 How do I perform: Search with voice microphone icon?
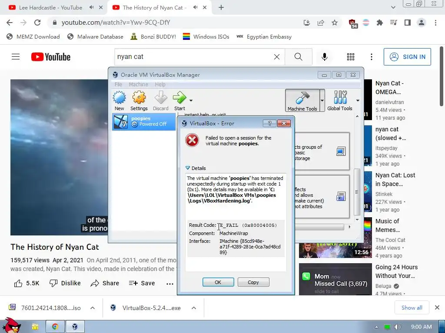(325, 57)
